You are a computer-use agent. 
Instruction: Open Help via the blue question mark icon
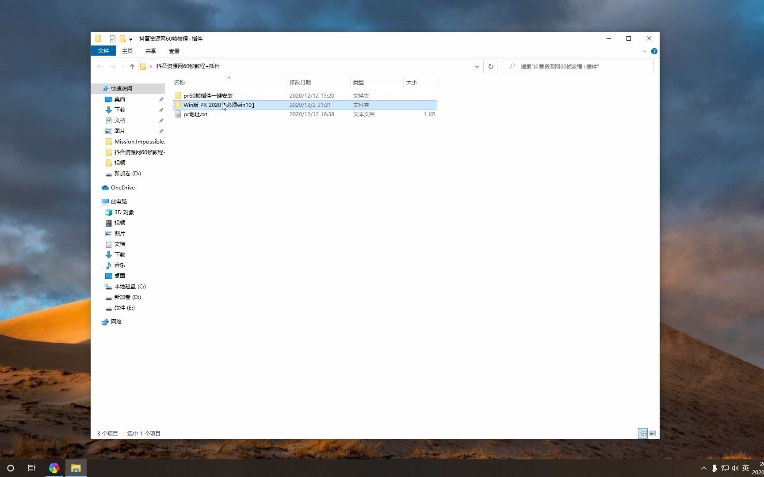coord(654,51)
